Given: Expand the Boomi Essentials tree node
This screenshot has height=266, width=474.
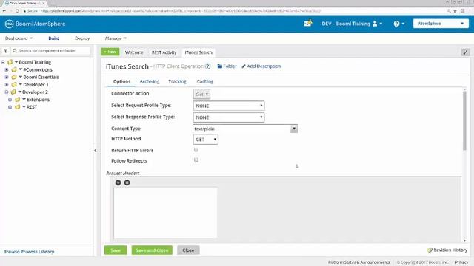Looking at the screenshot, I should click(7, 77).
